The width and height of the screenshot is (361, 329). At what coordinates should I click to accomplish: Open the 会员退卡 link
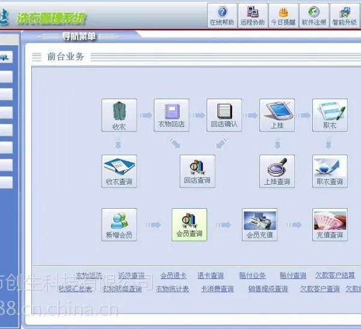pyautogui.click(x=173, y=275)
